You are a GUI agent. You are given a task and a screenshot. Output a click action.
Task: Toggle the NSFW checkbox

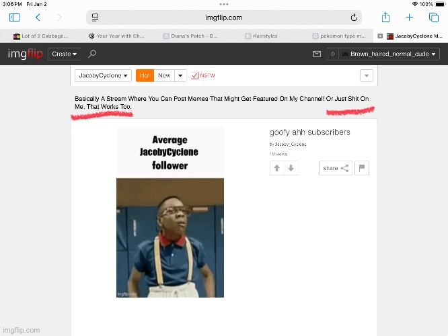(x=195, y=76)
